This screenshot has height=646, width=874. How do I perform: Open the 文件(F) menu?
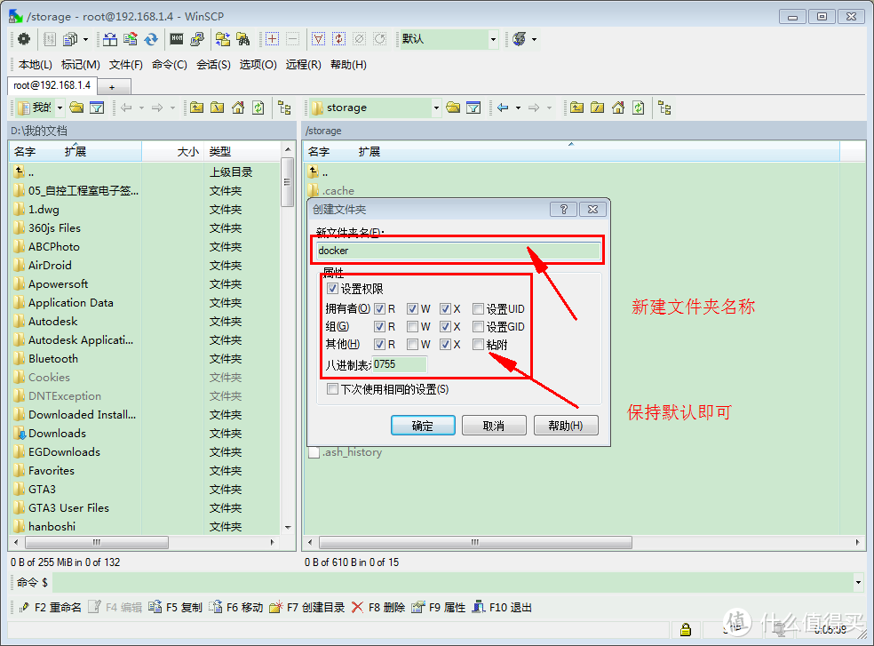[x=125, y=65]
